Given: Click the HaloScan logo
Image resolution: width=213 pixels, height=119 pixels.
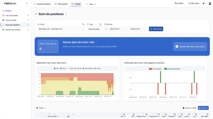Looking at the screenshot, I should coord(9,3).
